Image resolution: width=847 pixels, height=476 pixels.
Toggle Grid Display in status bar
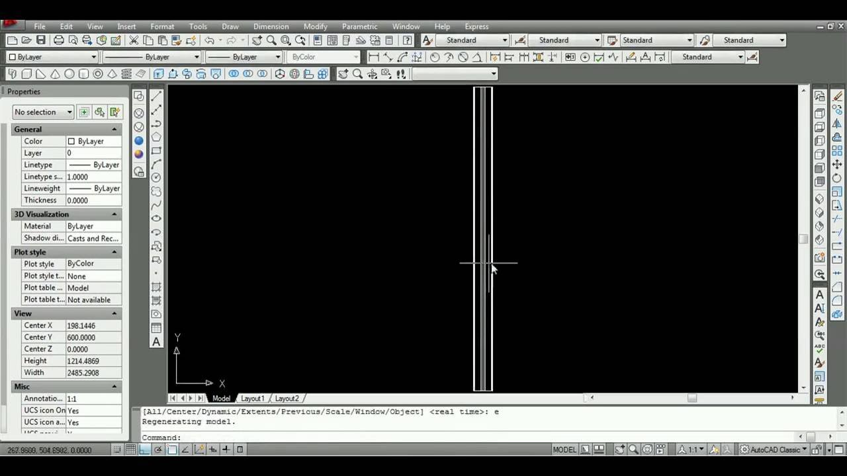tap(131, 450)
